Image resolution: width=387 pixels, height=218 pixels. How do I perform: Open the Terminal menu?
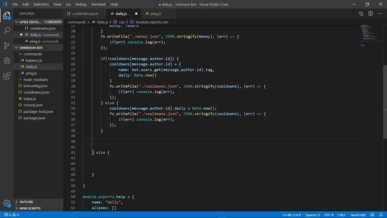(98, 4)
